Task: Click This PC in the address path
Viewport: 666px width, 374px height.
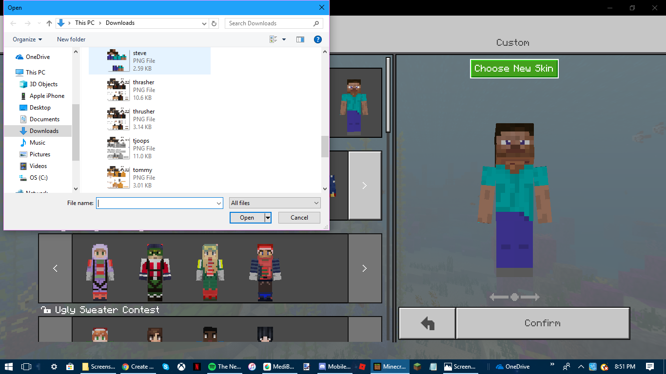Action: pyautogui.click(x=85, y=23)
